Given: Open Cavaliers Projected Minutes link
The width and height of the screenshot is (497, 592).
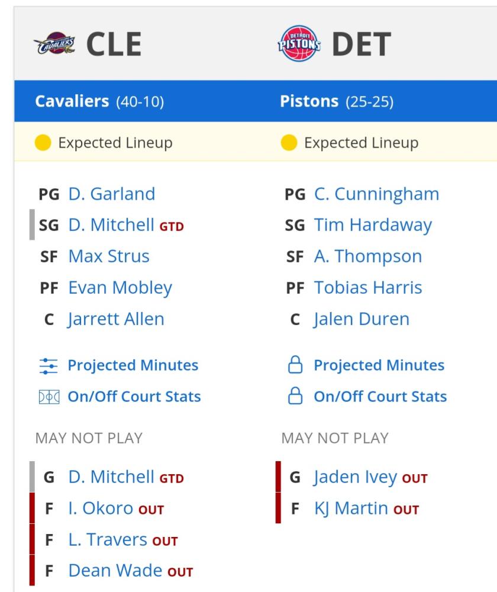Looking at the screenshot, I should coord(133,365).
